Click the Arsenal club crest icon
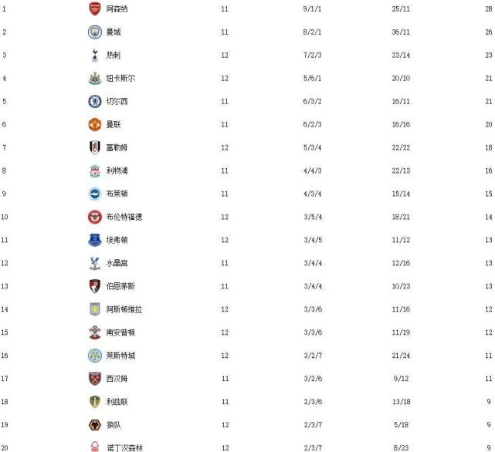This screenshot has width=495, height=452. (94, 9)
